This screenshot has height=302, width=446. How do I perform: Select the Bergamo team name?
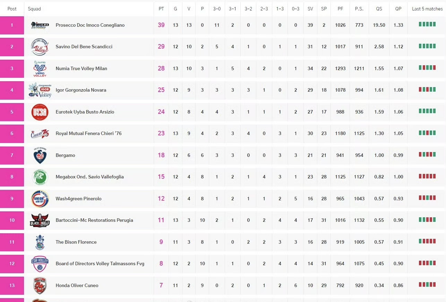(x=66, y=155)
